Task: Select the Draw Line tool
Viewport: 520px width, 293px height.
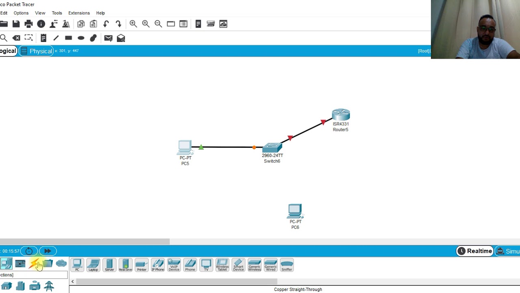Action: pyautogui.click(x=56, y=38)
